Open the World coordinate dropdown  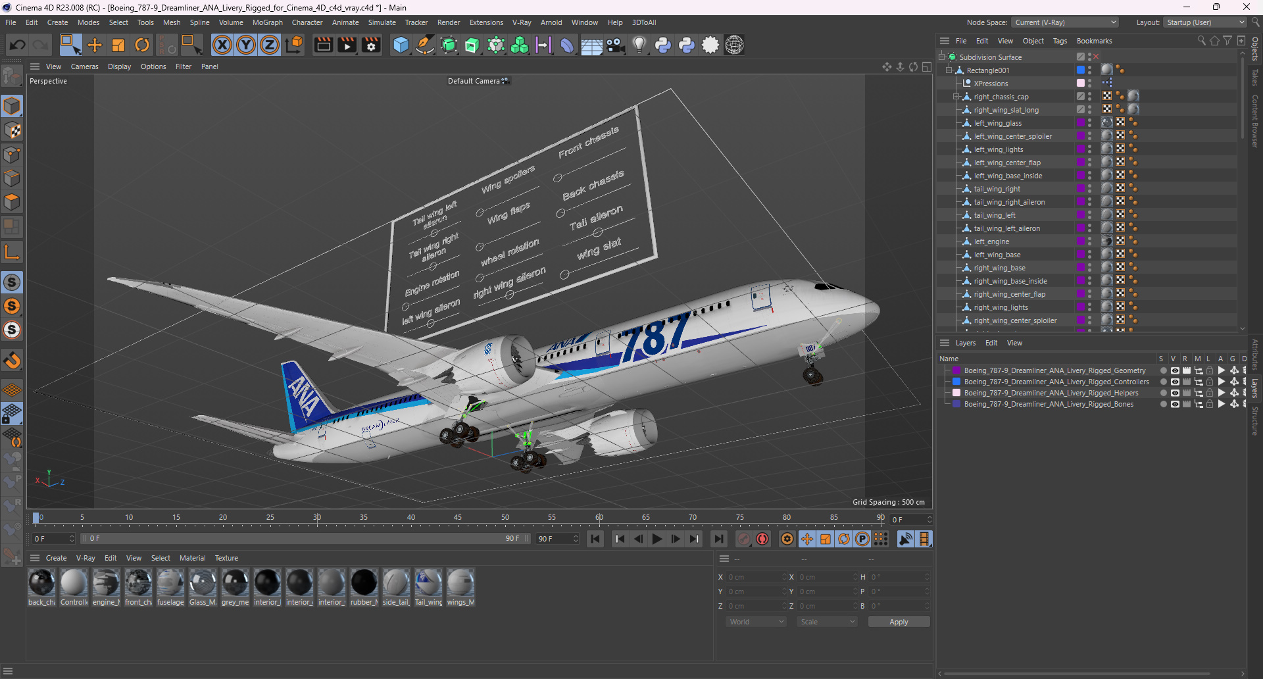[x=756, y=622]
